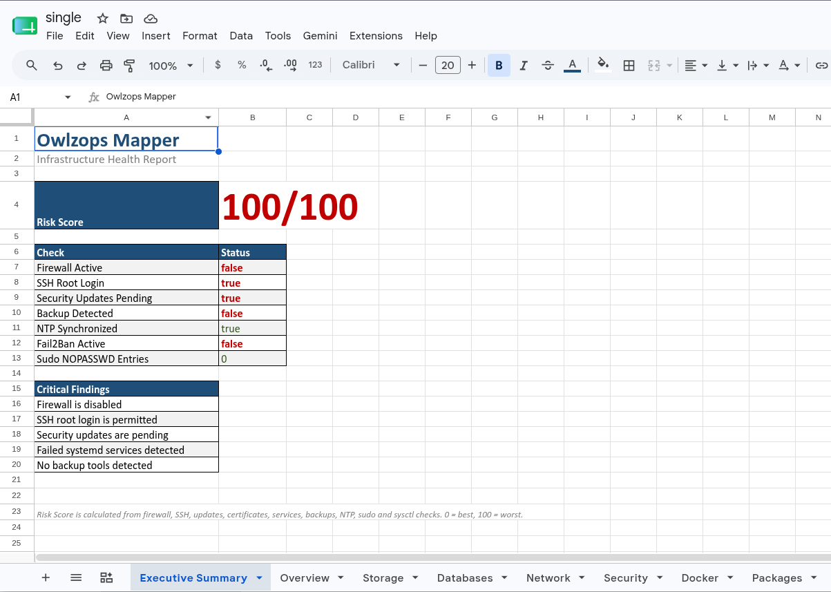Star the document
The height and width of the screenshot is (592, 831).
[102, 19]
